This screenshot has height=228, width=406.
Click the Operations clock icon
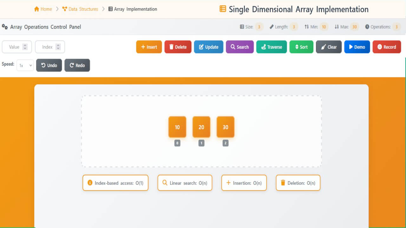tap(367, 27)
